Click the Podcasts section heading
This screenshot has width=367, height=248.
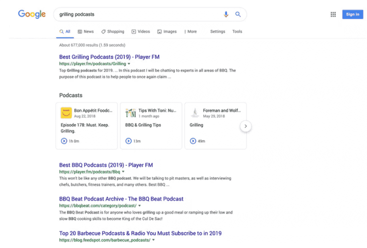pyautogui.click(x=71, y=95)
